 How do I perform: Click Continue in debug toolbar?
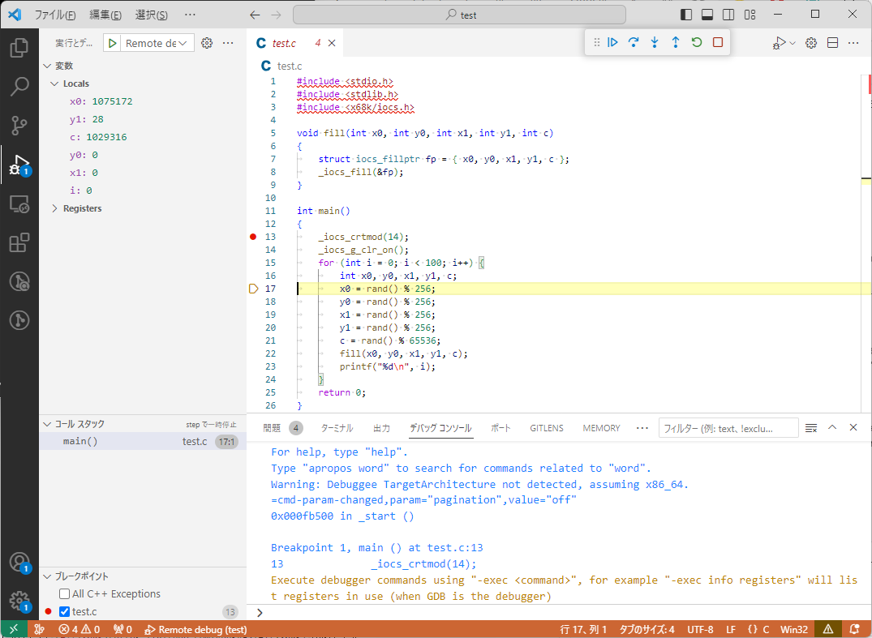[x=613, y=42]
